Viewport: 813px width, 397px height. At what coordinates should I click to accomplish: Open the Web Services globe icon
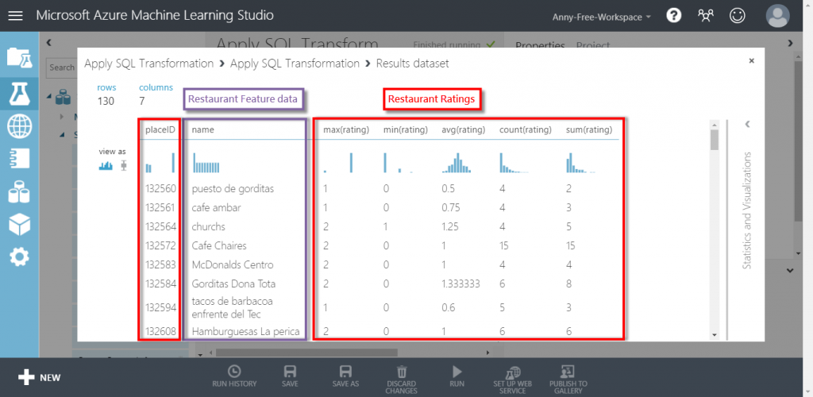[20, 126]
